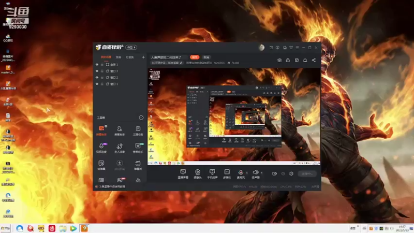Open the orange app in Windows taskbar
The image size is (414, 233).
84,228
